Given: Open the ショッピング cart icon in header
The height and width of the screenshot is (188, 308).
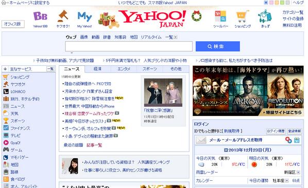Looking at the screenshot, I should tap(243, 16).
